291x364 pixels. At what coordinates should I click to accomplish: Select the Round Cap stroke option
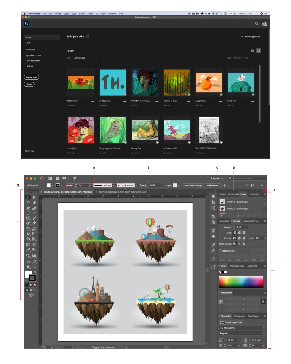point(239,233)
